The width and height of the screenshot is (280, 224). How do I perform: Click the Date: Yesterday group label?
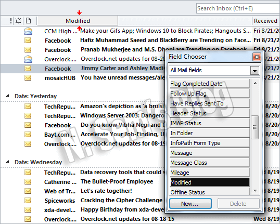pos(35,96)
